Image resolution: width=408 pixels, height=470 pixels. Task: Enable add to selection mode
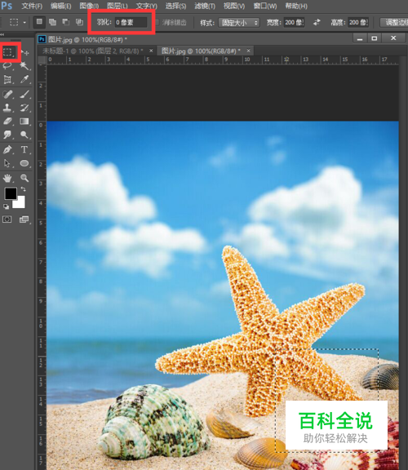click(x=52, y=22)
